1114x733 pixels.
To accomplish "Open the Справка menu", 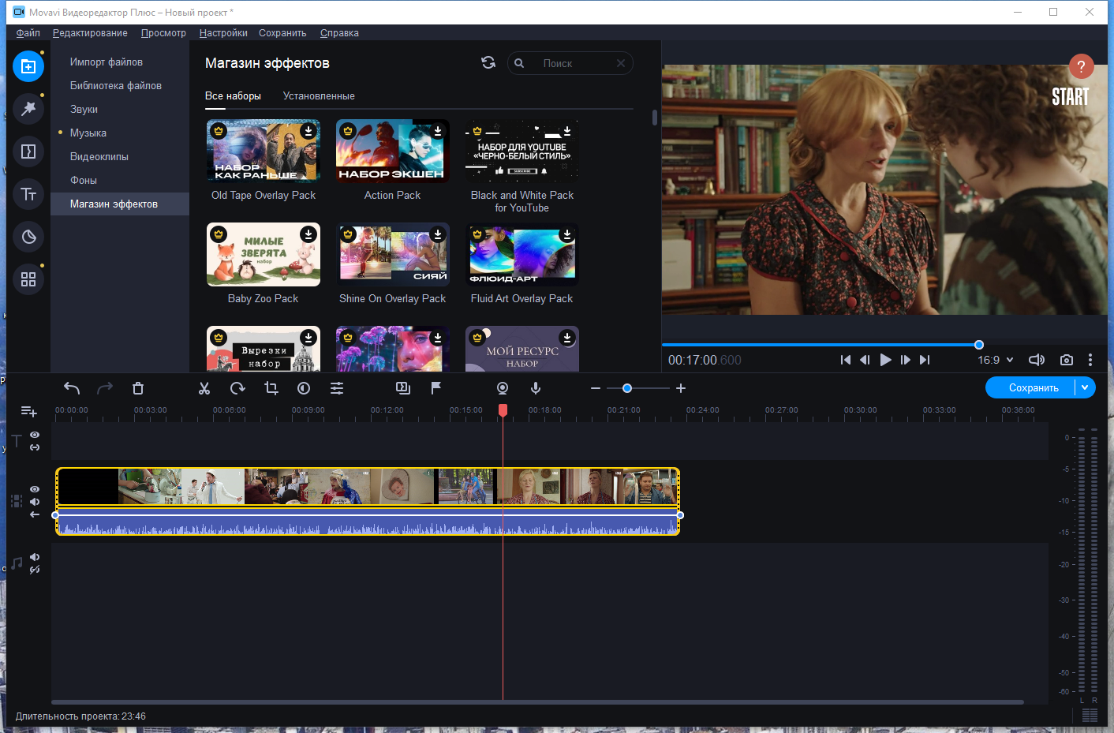I will pyautogui.click(x=339, y=33).
